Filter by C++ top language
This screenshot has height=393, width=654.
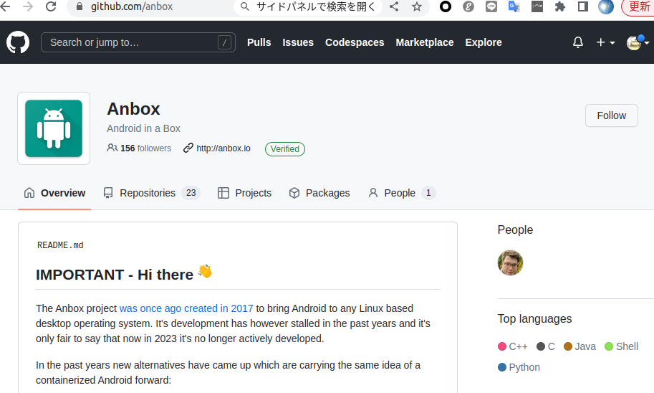[x=513, y=346]
